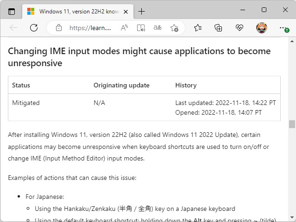
Task: Click the Last updated 2022-11-18 text
Action: 226,103
